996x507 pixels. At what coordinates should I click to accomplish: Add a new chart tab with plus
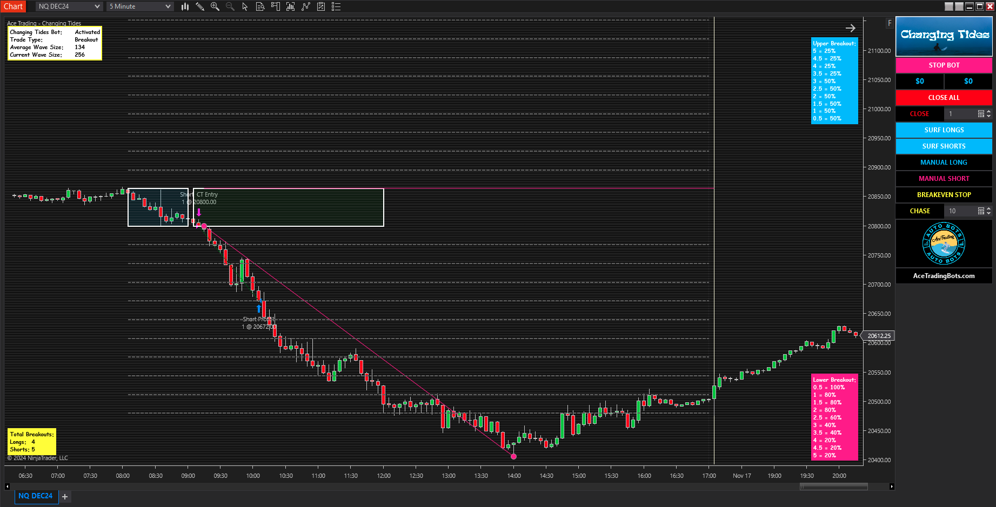[65, 497]
